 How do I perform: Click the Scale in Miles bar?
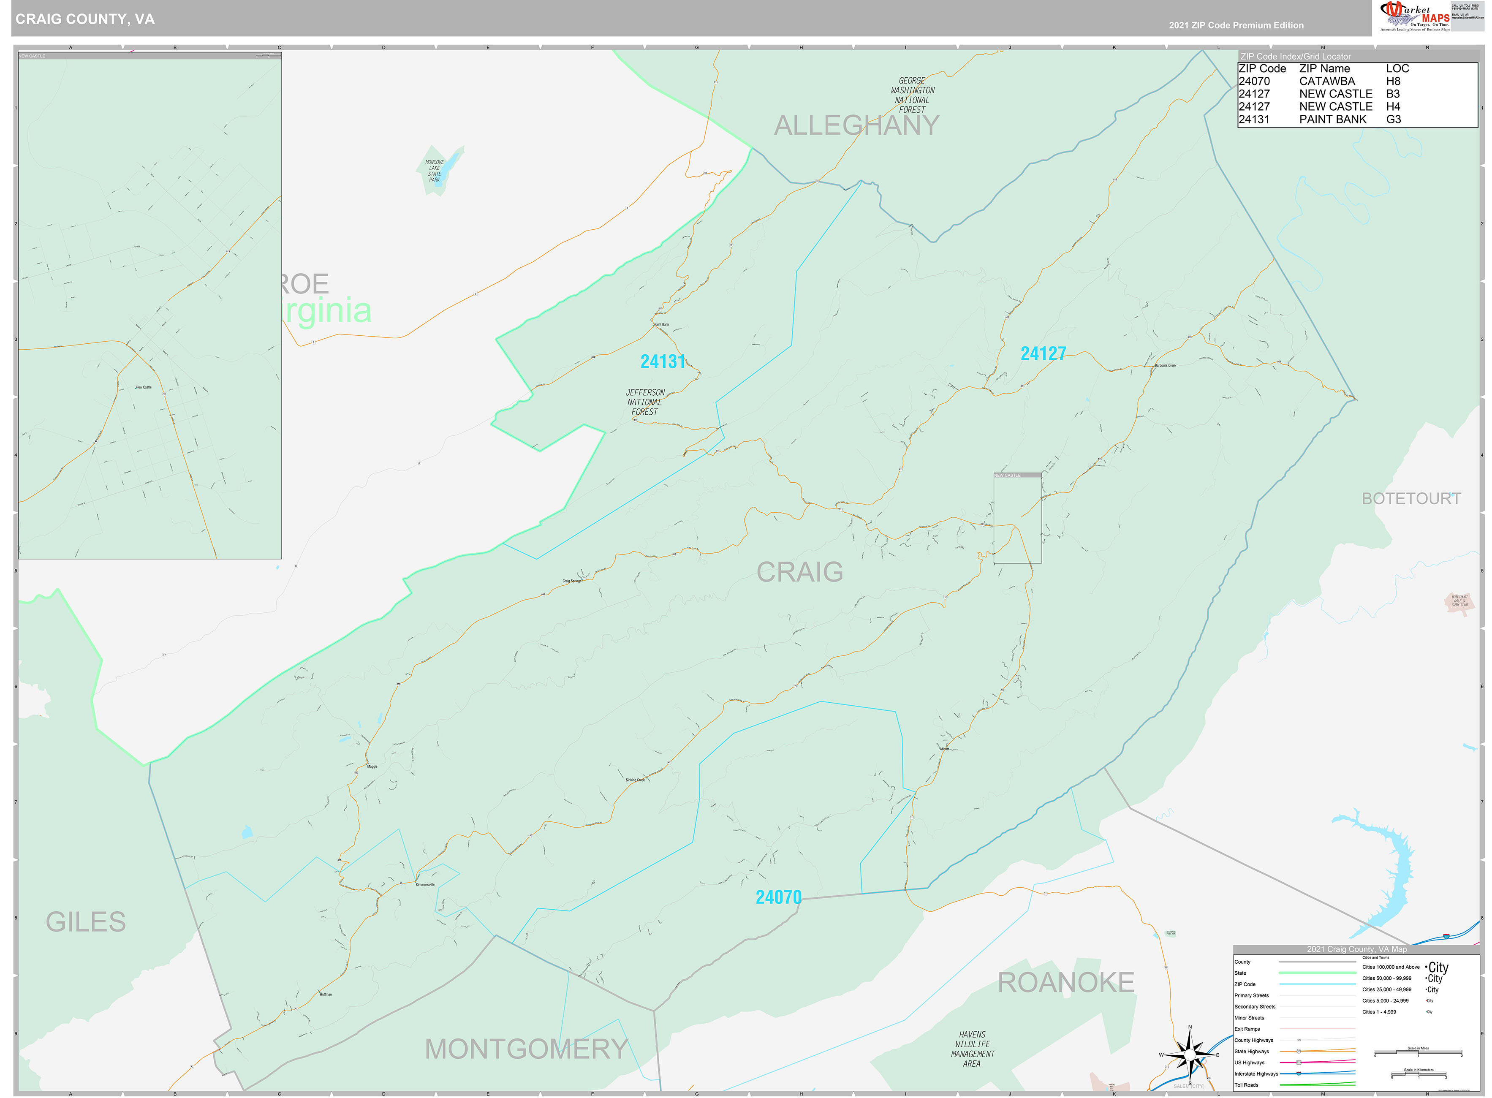click(1419, 1053)
